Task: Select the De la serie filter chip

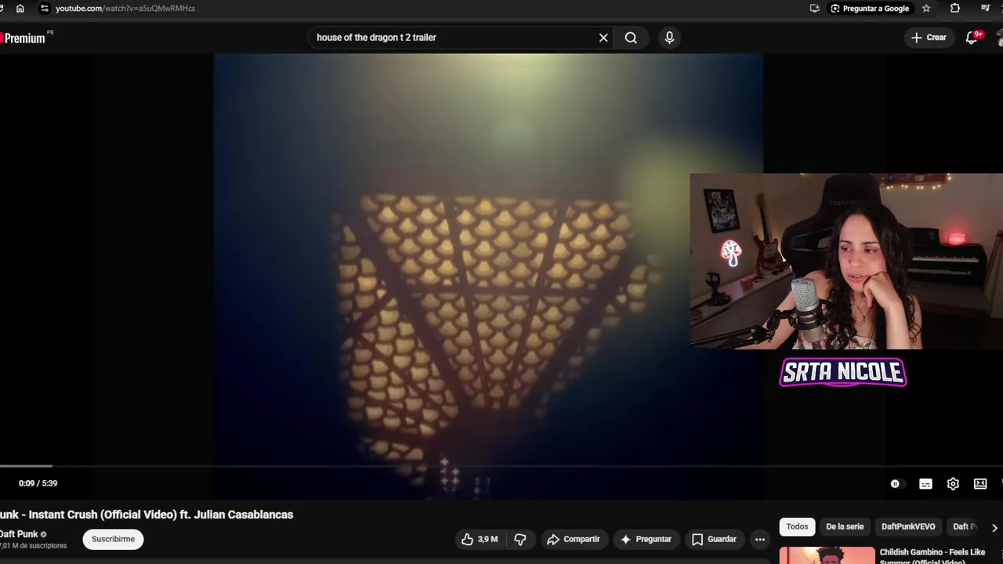Action: [845, 526]
